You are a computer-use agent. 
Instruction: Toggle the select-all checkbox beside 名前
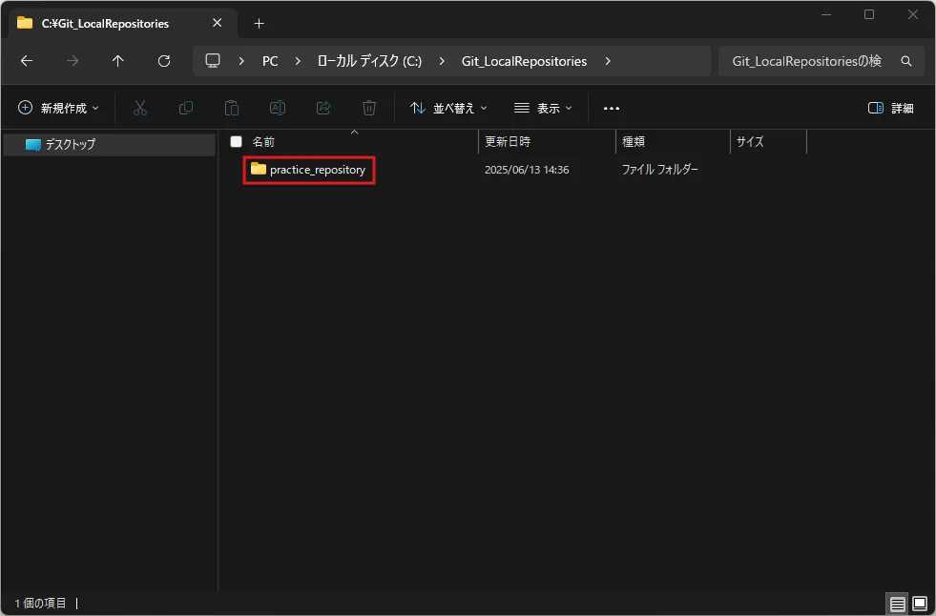pyautogui.click(x=237, y=142)
